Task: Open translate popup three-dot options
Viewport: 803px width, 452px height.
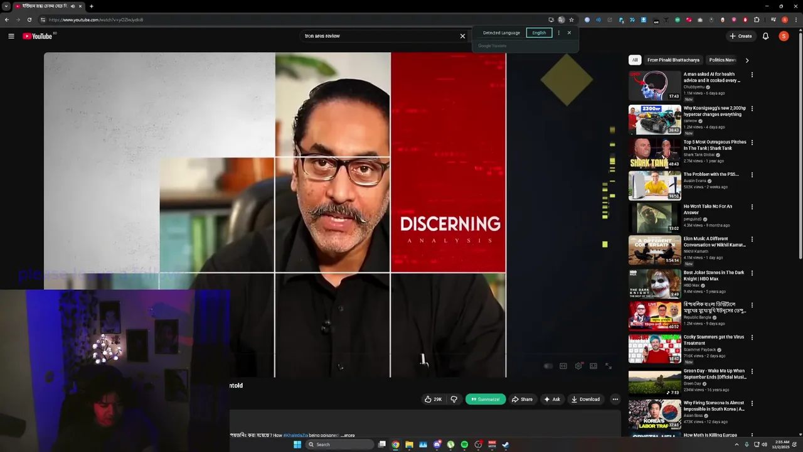Action: coord(558,33)
